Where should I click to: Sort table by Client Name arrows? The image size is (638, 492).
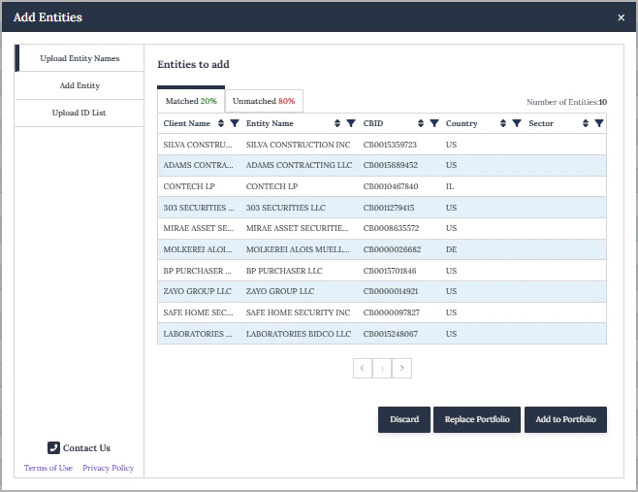point(221,123)
